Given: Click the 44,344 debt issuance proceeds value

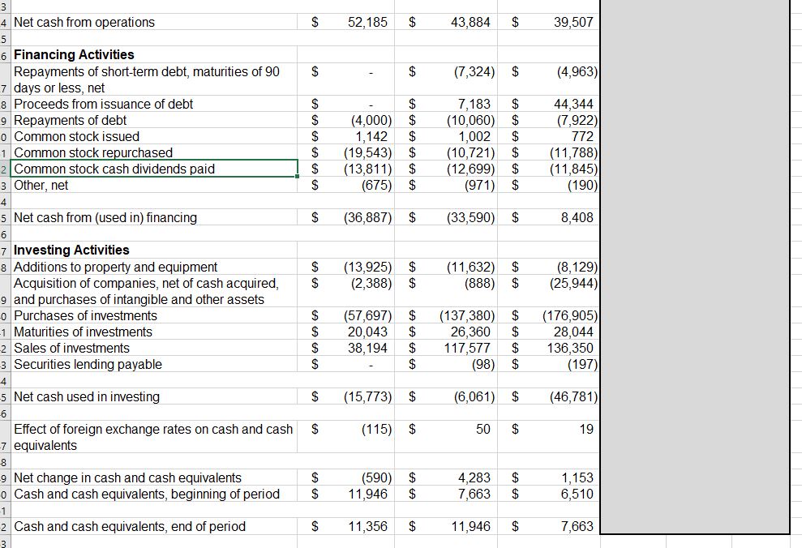Looking at the screenshot, I should (x=573, y=104).
